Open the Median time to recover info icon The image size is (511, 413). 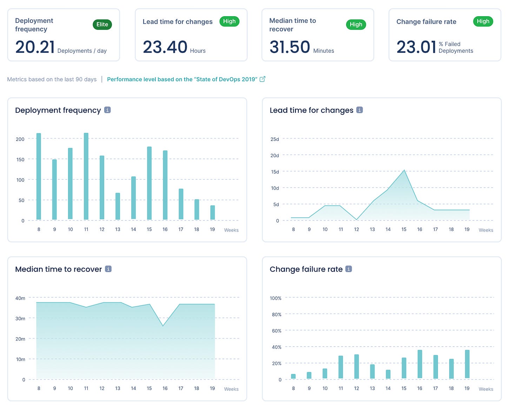pos(109,269)
